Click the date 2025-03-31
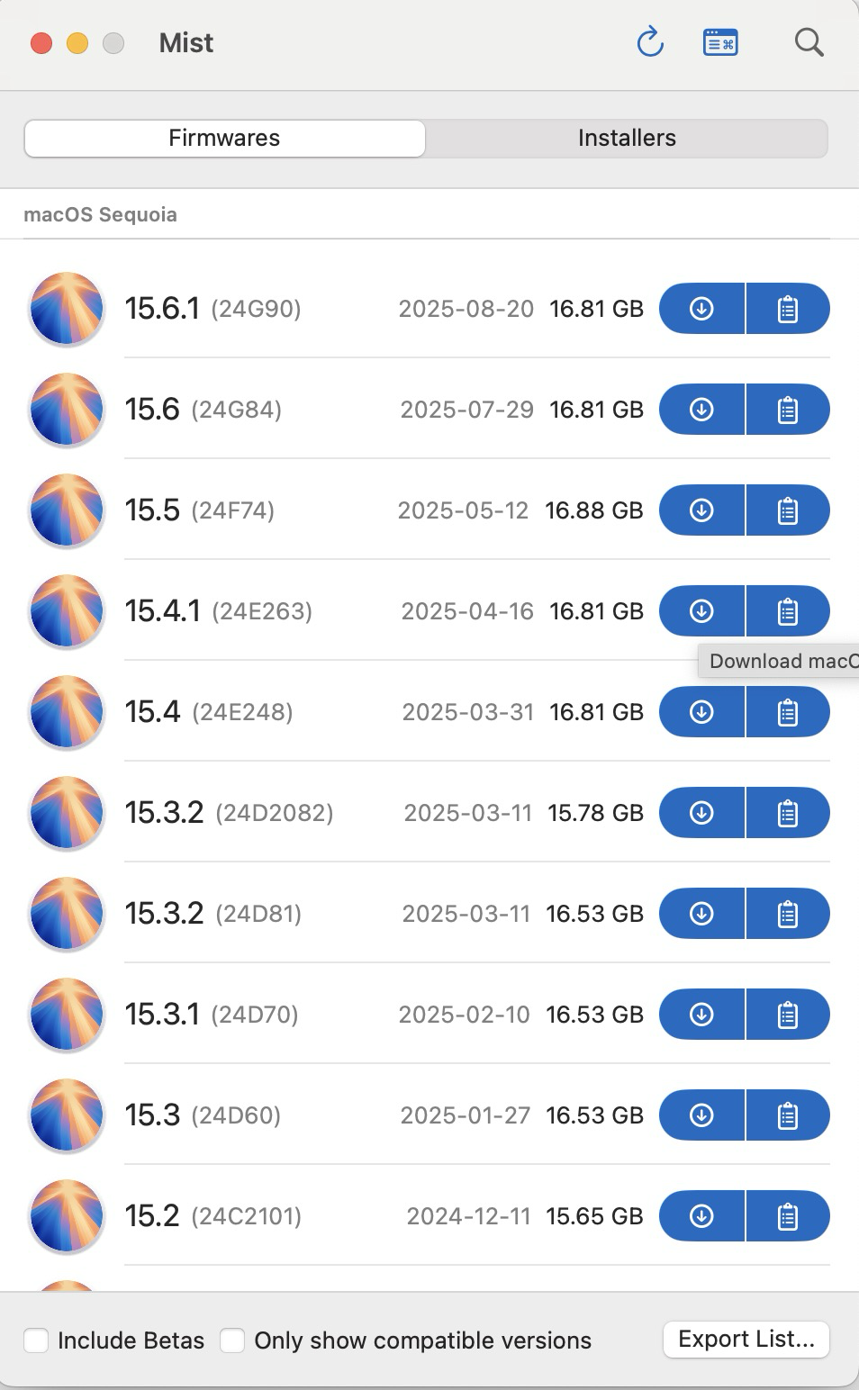The height and width of the screenshot is (1390, 859). pos(468,712)
